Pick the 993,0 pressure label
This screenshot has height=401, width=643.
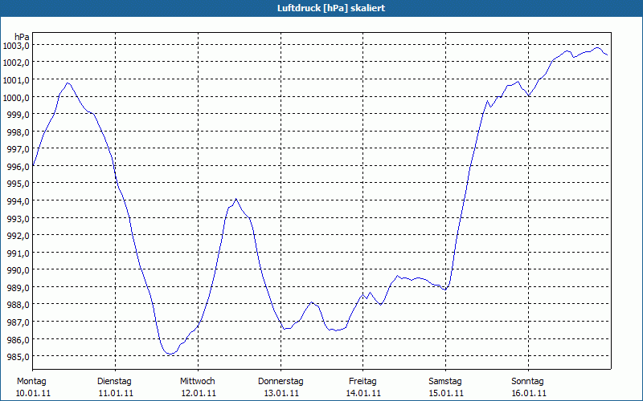coord(18,218)
